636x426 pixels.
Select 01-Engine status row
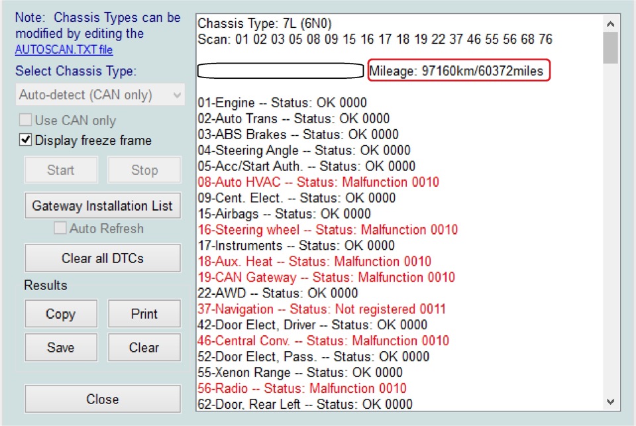pyautogui.click(x=282, y=102)
